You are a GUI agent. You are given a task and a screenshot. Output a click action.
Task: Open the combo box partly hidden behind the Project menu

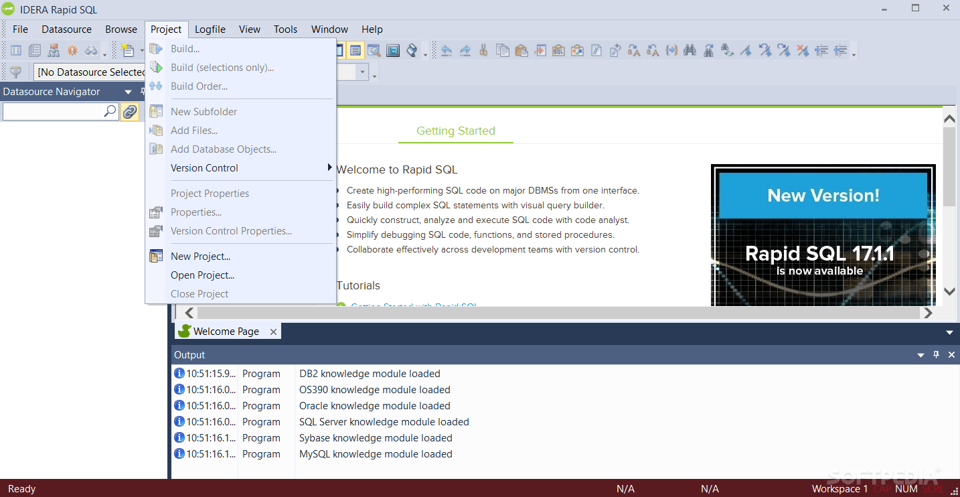pyautogui.click(x=363, y=72)
